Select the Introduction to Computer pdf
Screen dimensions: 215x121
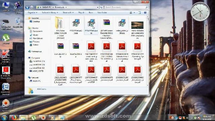122,51
